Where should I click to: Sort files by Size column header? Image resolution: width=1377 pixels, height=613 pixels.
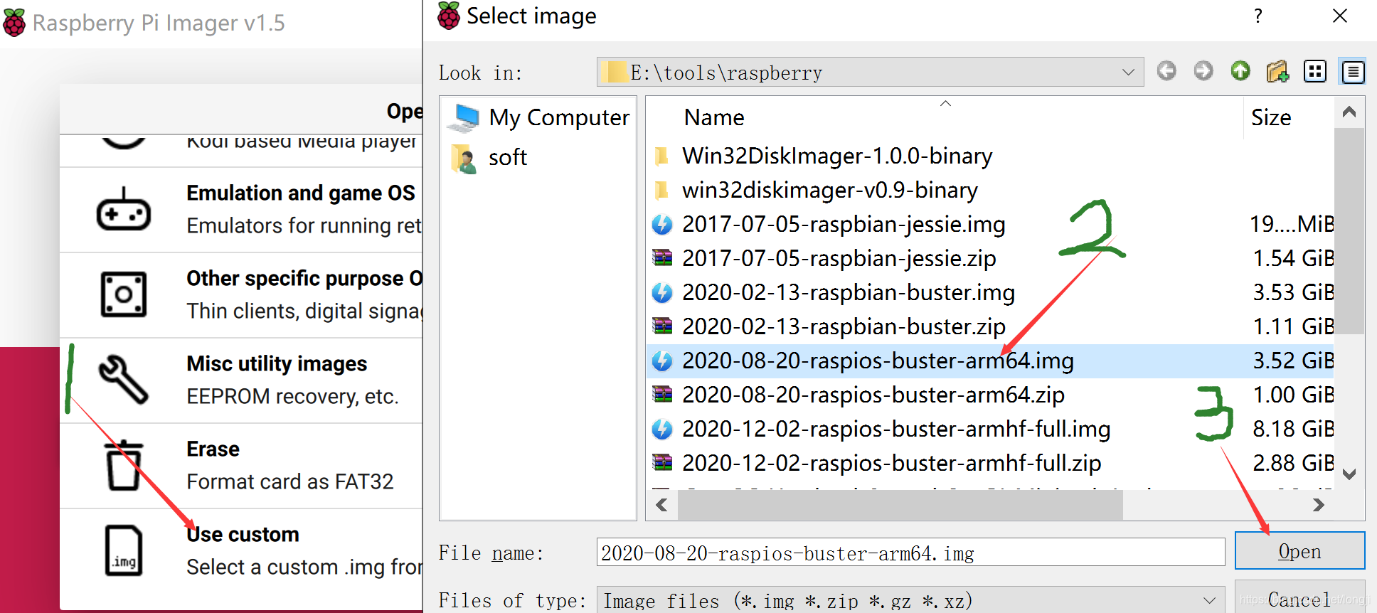(x=1289, y=116)
